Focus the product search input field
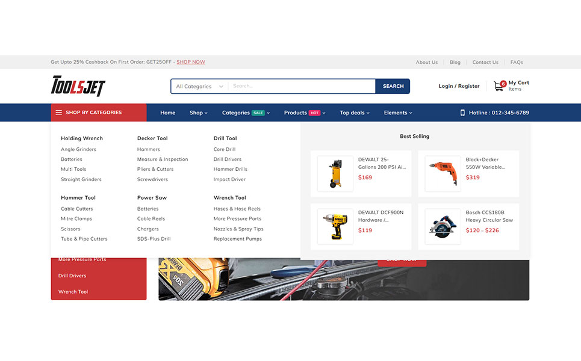The height and width of the screenshot is (361, 581). [301, 86]
